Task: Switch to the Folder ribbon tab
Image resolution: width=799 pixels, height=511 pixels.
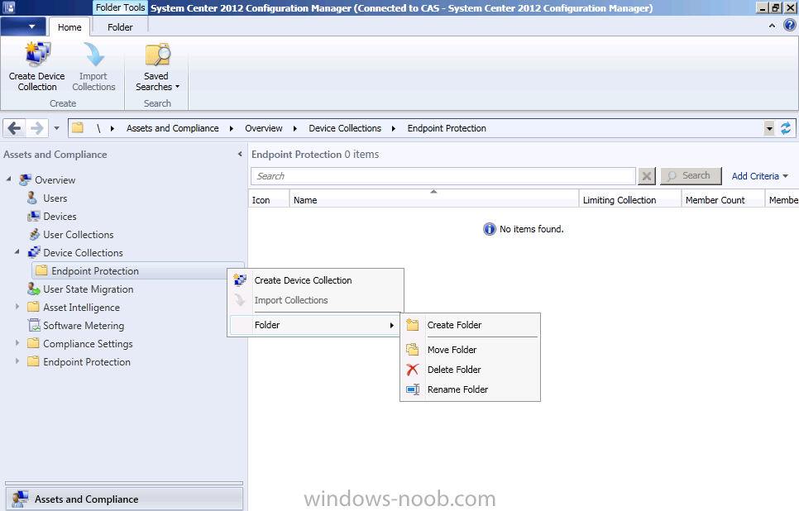Action: 120,27
